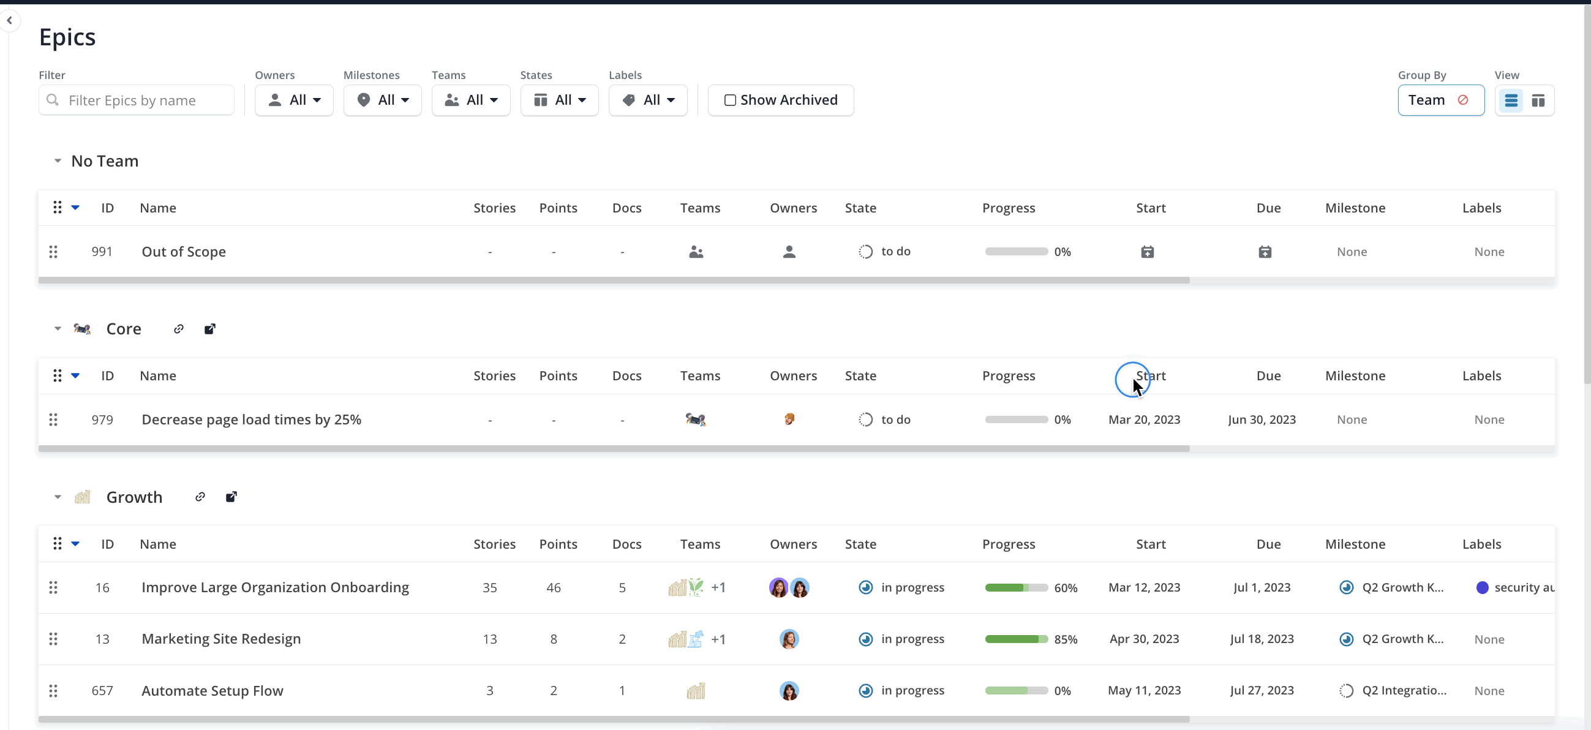This screenshot has width=1591, height=730.
Task: Click the 85% progress bar for Marketing Site Redesign
Action: (1016, 639)
